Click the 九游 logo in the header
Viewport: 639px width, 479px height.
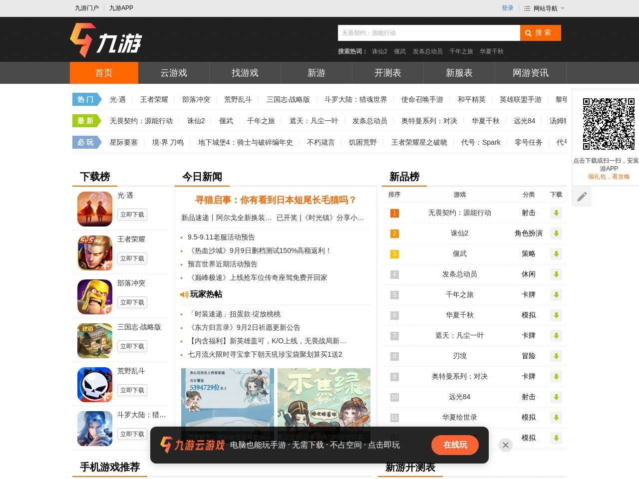pos(106,40)
